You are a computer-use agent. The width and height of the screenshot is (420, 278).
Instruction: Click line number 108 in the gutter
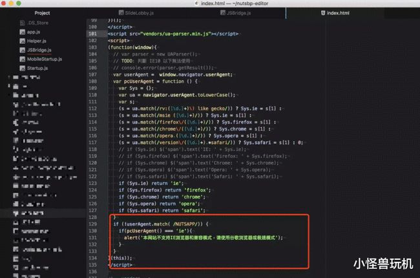pyautogui.click(x=92, y=81)
